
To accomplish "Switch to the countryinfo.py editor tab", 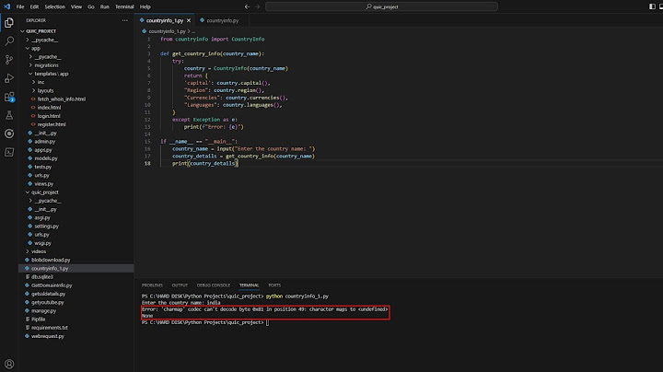I will tap(223, 19).
